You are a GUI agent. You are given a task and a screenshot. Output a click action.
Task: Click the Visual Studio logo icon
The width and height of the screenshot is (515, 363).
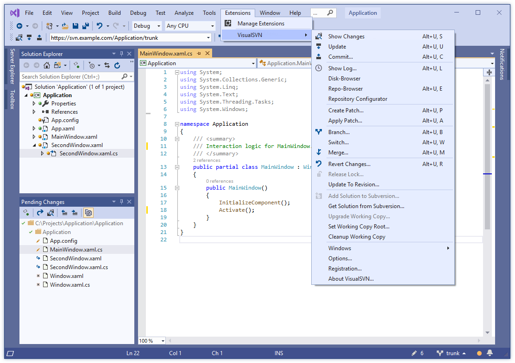pyautogui.click(x=14, y=13)
